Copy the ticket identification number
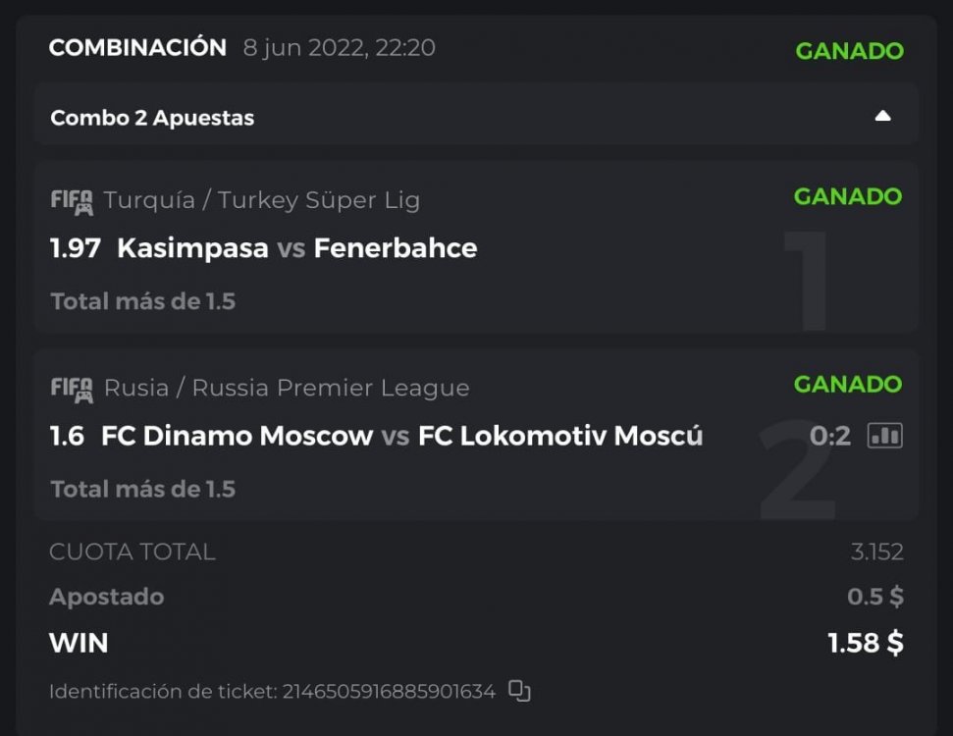 [x=519, y=692]
